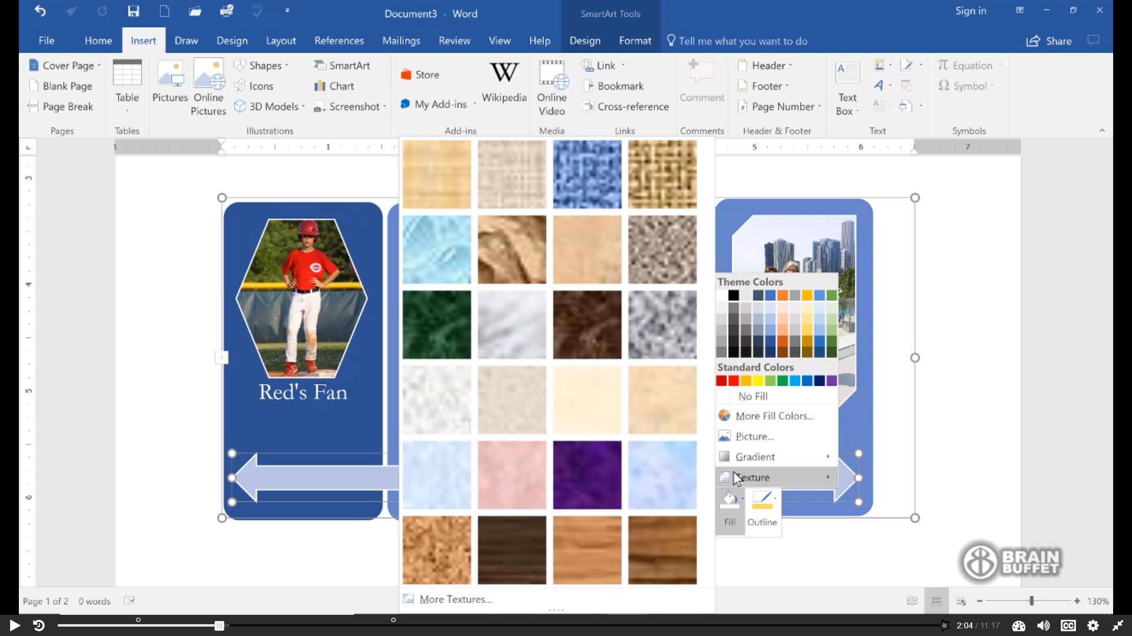Insert an Online Video
The image size is (1132, 636).
pos(552,88)
